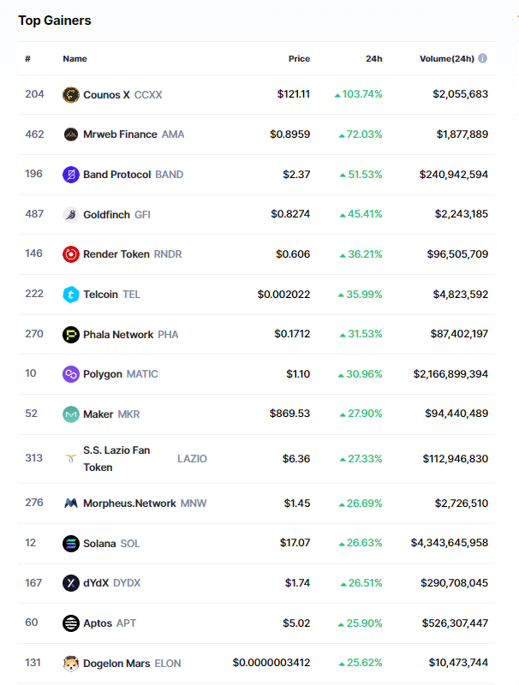Click the Polygon purple logo icon
The height and width of the screenshot is (685, 519).
pyautogui.click(x=71, y=374)
